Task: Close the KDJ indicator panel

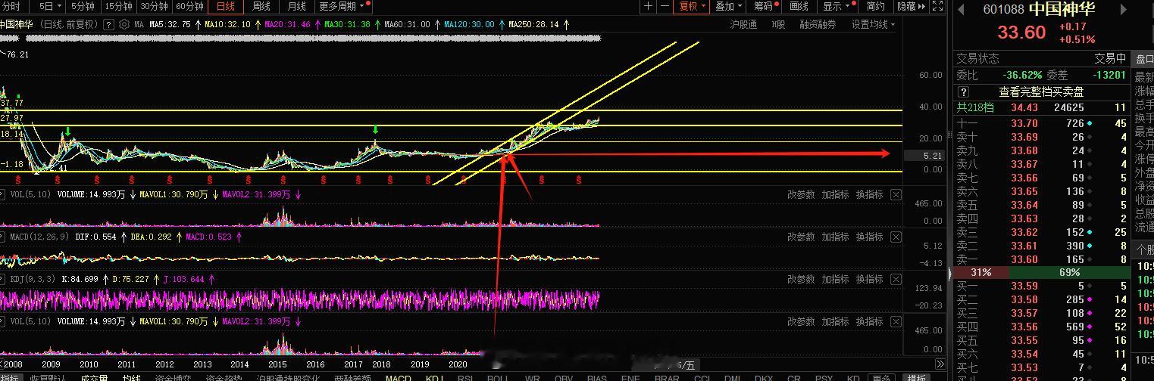Action: (896, 280)
